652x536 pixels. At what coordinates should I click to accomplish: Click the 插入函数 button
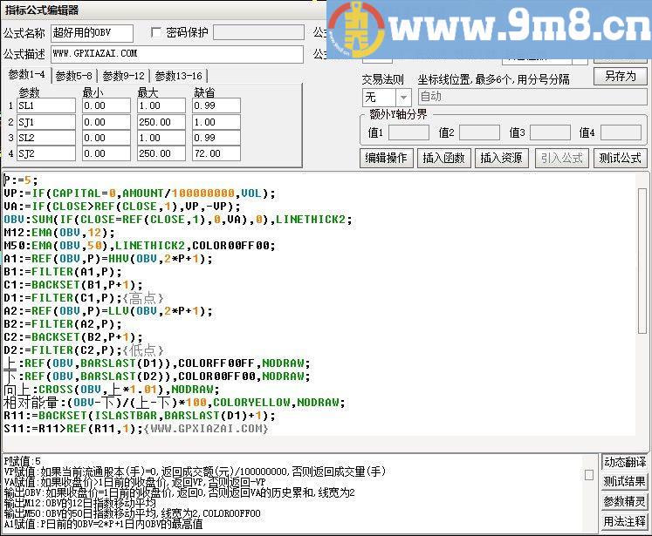(443, 158)
